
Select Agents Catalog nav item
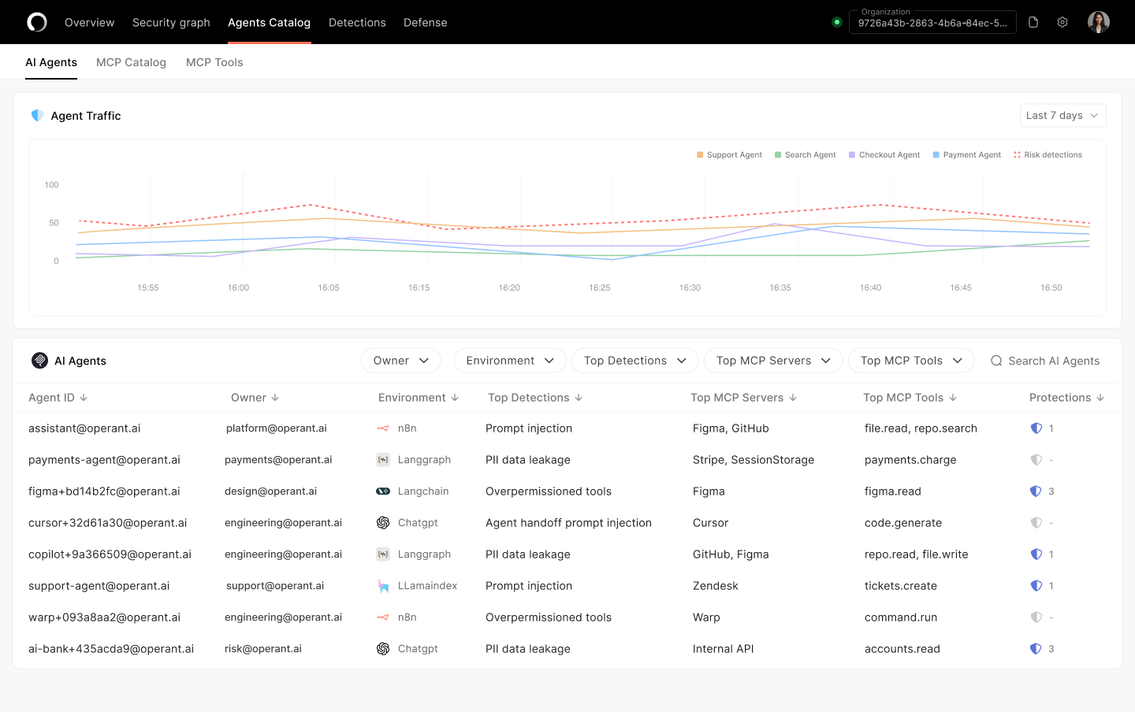coord(269,23)
